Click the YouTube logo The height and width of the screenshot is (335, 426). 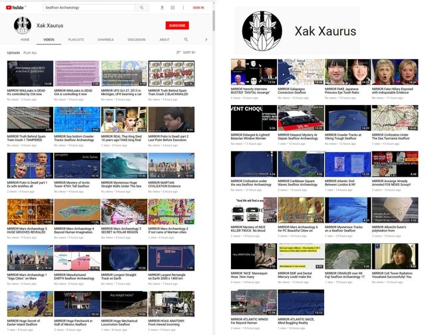pos(15,7)
